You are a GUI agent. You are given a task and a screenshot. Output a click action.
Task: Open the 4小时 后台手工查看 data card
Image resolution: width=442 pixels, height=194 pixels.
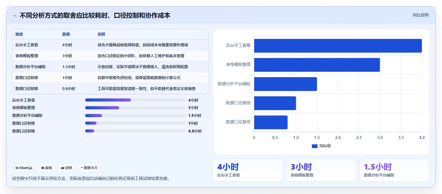pyautogui.click(x=248, y=170)
